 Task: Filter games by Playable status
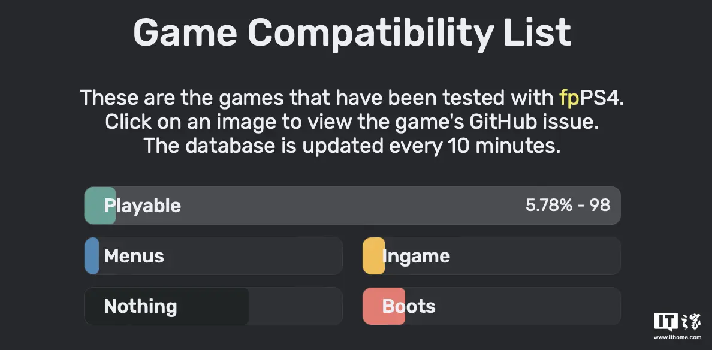coord(352,206)
